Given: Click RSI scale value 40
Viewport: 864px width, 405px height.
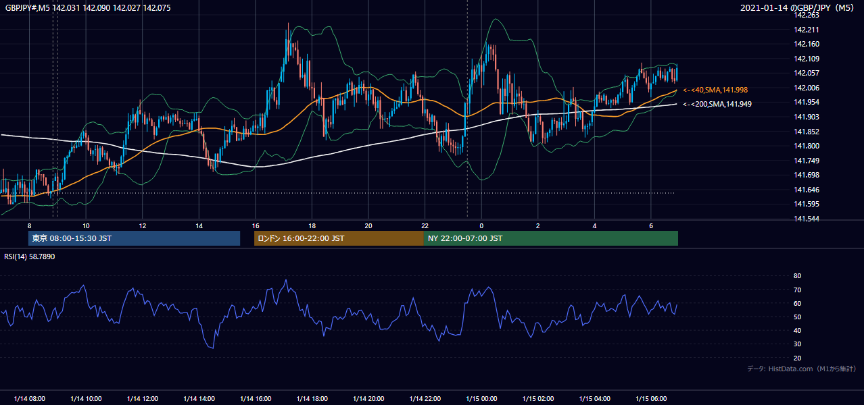Looking at the screenshot, I should [797, 330].
